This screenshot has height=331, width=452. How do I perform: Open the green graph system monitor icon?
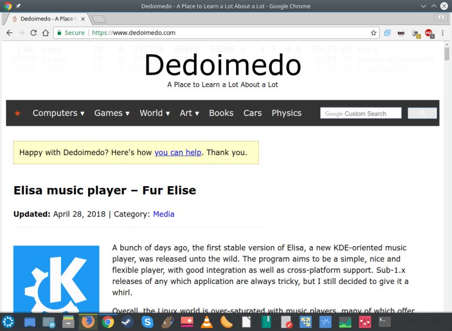pyautogui.click(x=345, y=322)
